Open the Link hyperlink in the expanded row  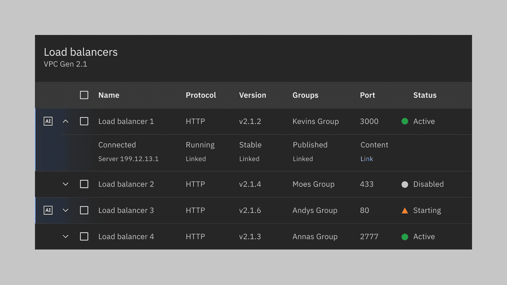point(367,159)
